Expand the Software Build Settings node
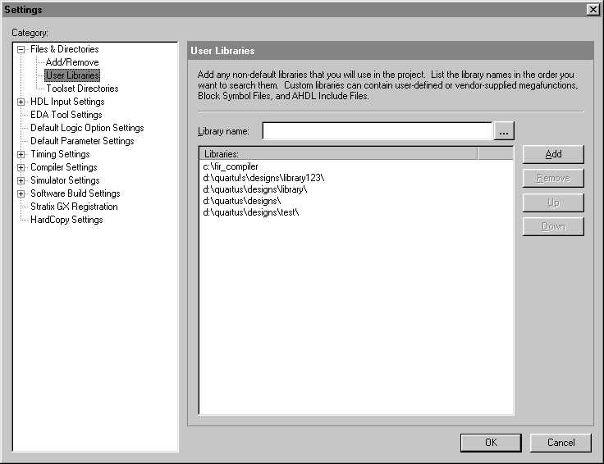The width and height of the screenshot is (604, 464). point(21,193)
